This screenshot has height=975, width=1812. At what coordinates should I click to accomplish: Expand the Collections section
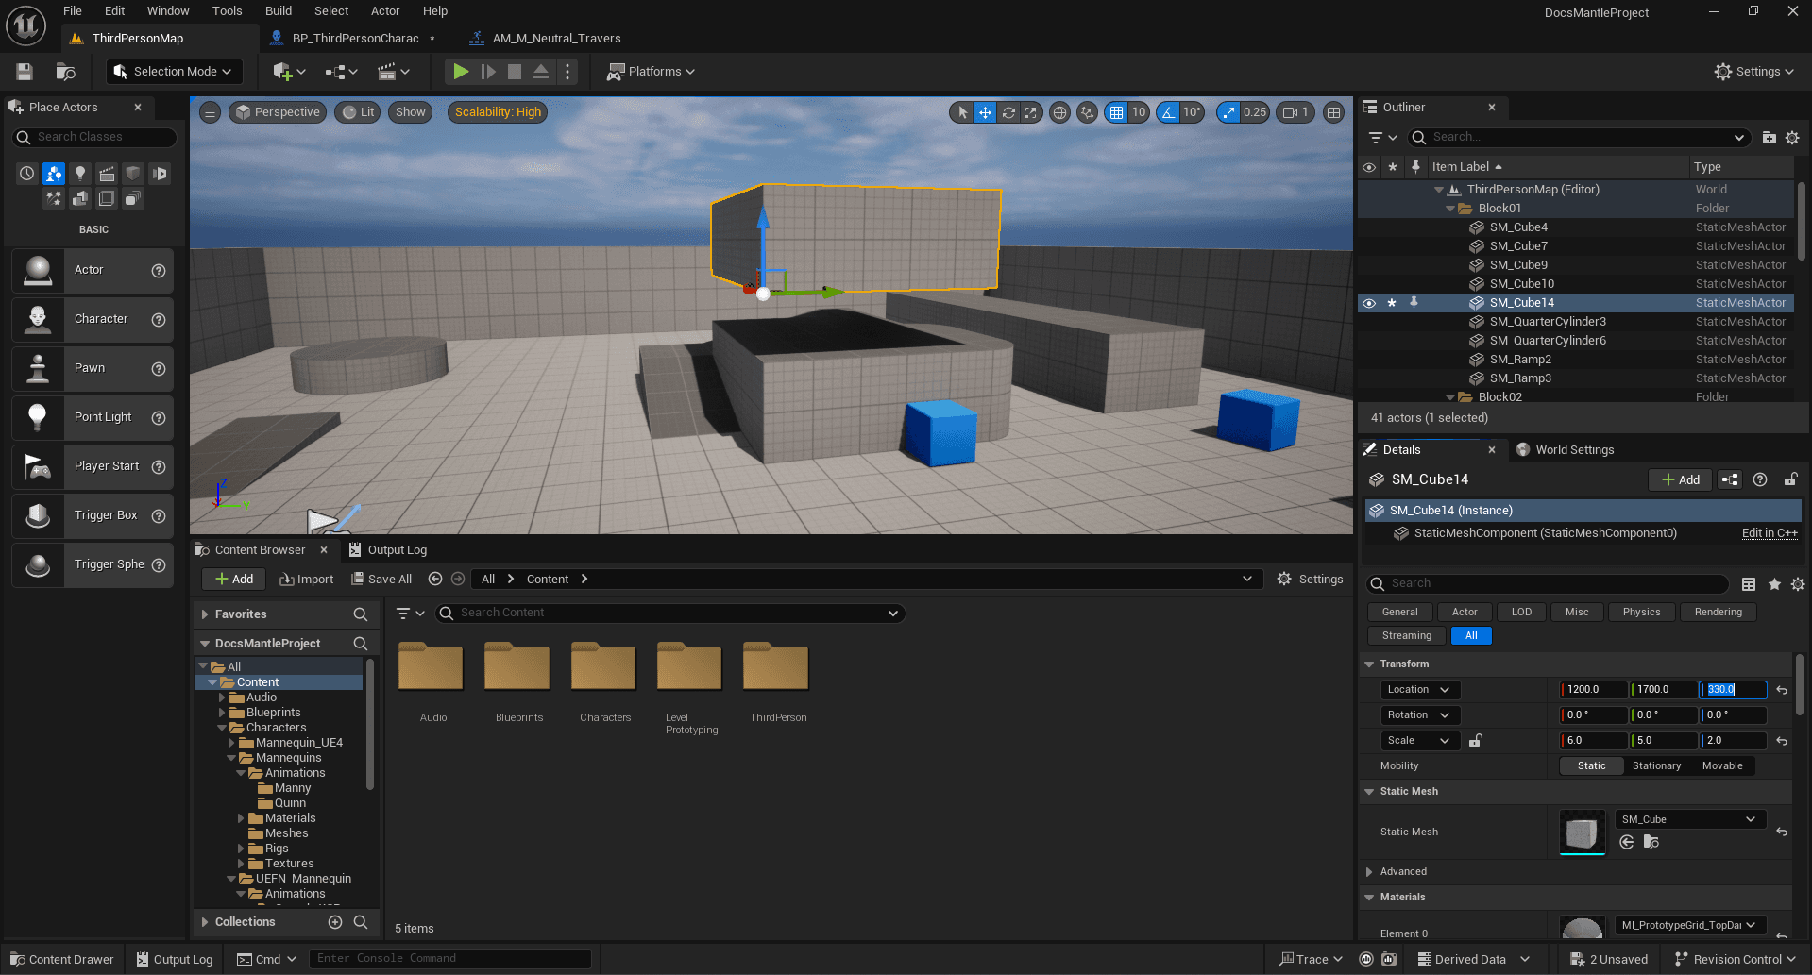pos(205,922)
